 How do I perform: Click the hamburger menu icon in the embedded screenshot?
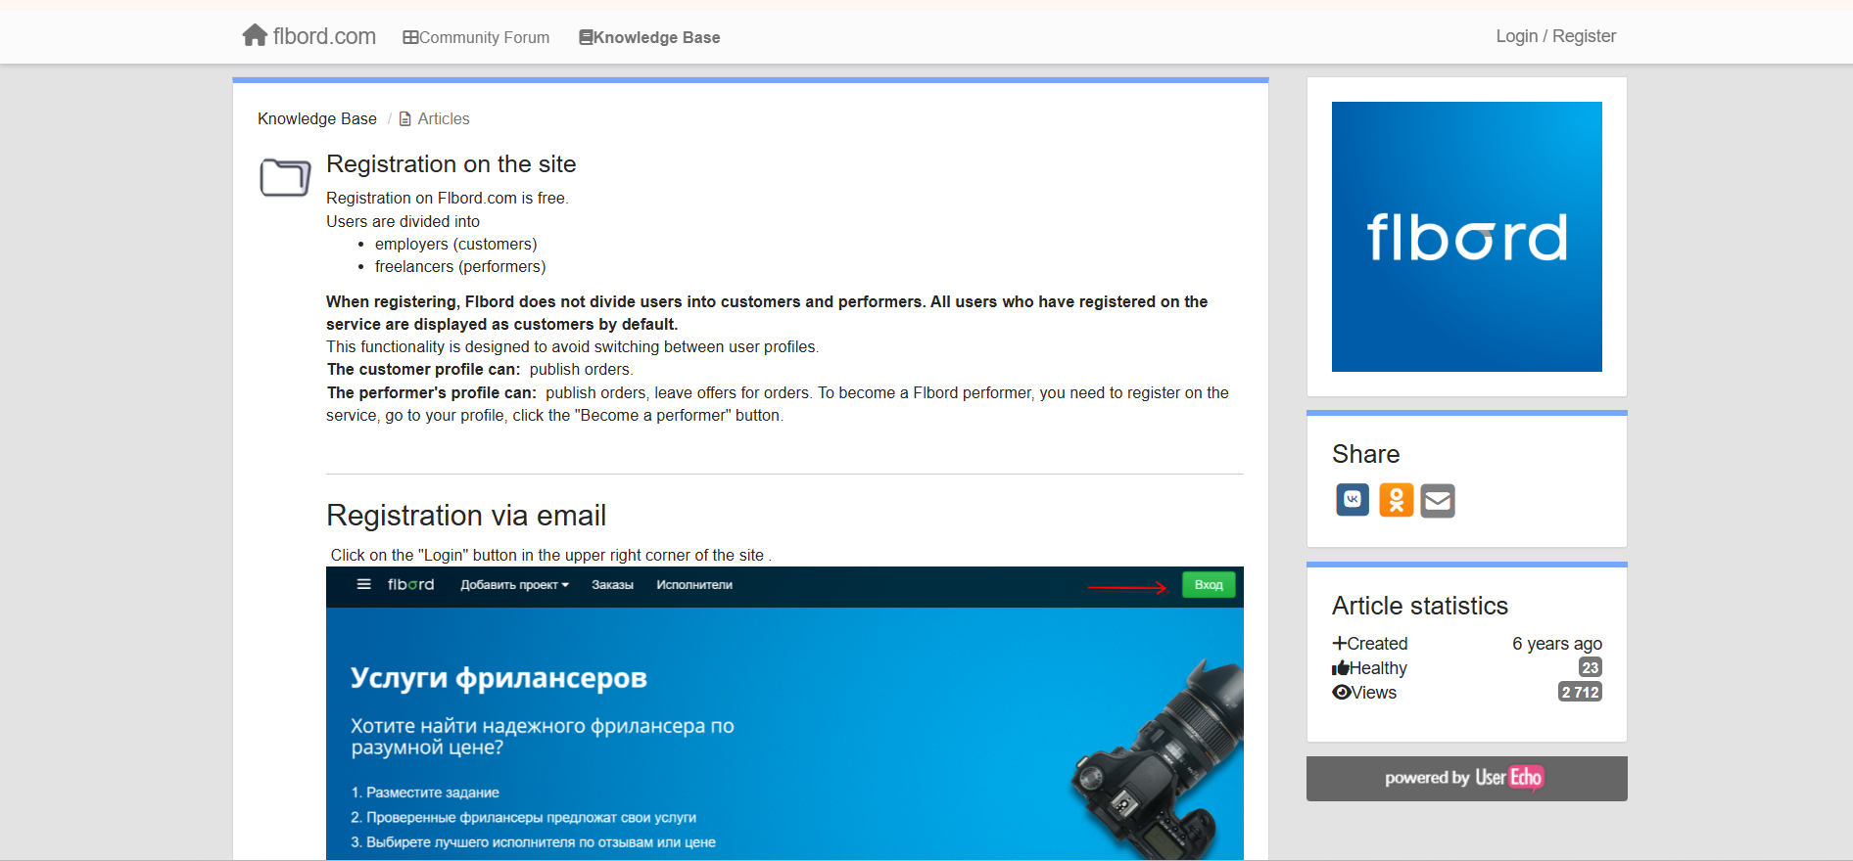coord(364,584)
